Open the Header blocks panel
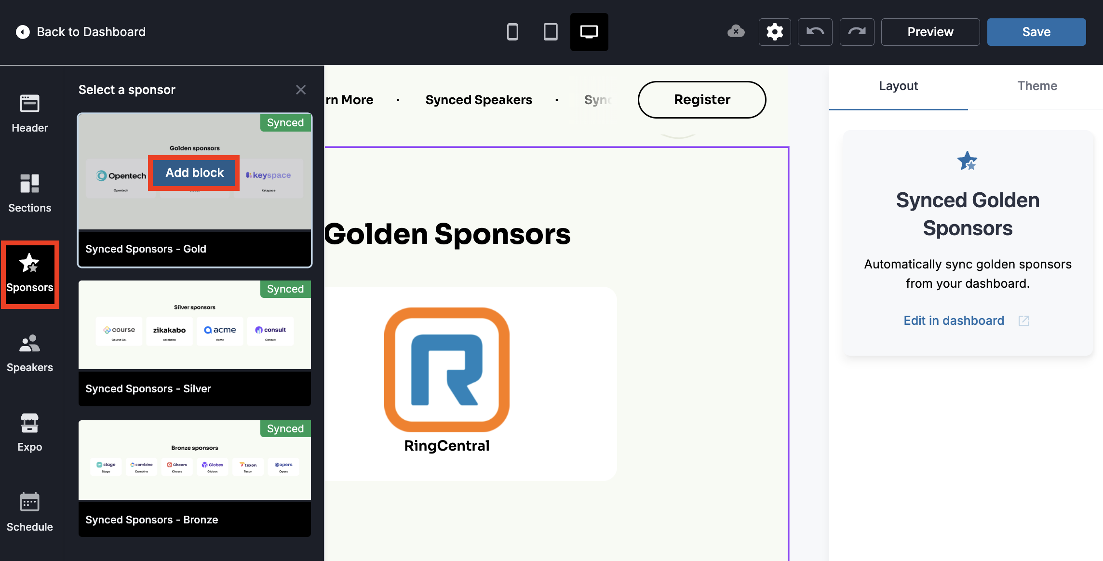This screenshot has width=1103, height=561. tap(30, 113)
